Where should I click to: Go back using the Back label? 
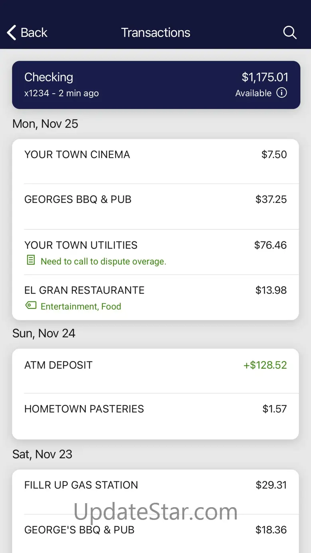pos(34,33)
